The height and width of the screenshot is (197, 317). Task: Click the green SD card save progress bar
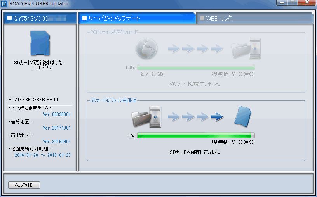click(x=196, y=135)
